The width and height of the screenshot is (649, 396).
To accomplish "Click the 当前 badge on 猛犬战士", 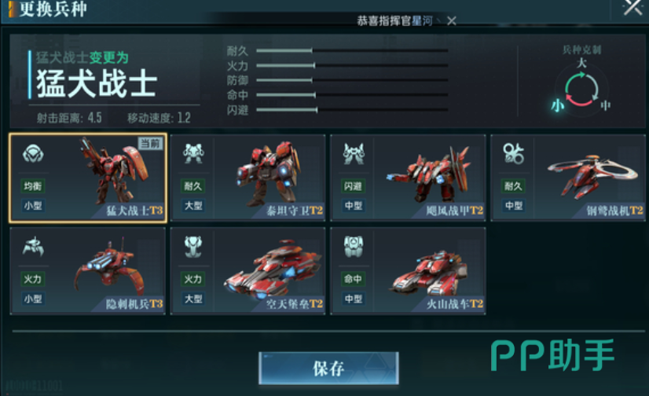I will (x=150, y=143).
